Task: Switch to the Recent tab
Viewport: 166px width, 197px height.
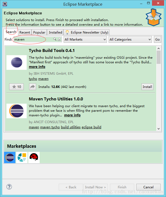Action: click(x=25, y=32)
